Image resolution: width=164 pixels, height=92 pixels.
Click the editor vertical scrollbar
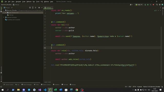(x=161, y=52)
